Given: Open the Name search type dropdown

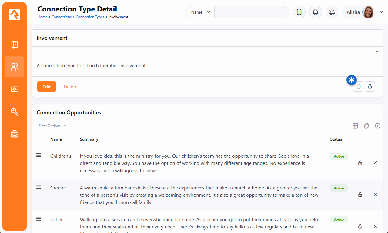Looking at the screenshot, I should click(x=200, y=12).
